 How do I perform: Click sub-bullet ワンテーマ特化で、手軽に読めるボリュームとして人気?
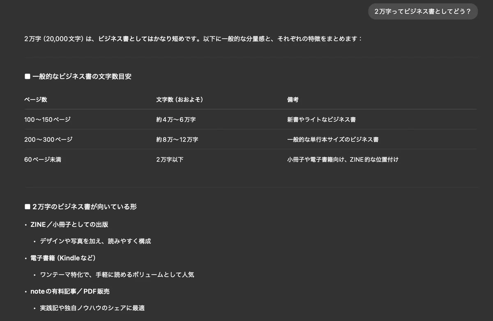(117, 275)
